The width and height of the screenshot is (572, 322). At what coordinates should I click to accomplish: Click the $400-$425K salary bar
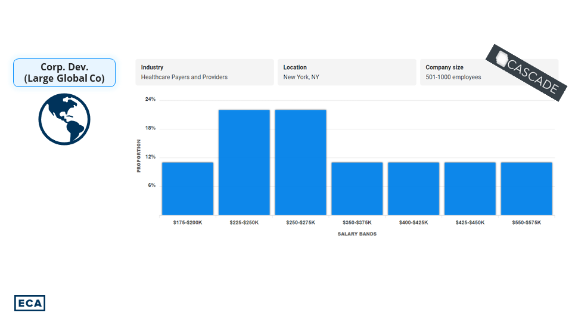point(414,188)
